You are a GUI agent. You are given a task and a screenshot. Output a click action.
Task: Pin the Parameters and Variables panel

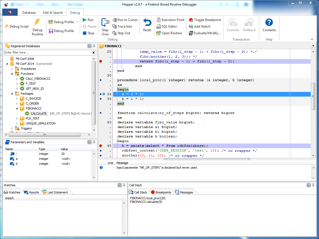coord(94,142)
